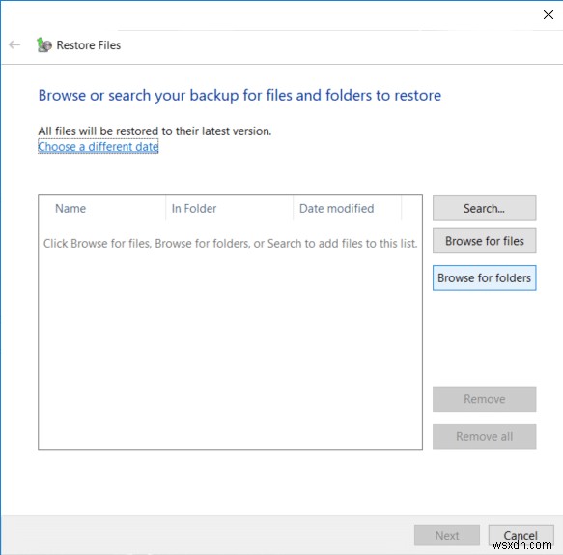Click the 'Click Browse for files' hint text

coord(230,244)
